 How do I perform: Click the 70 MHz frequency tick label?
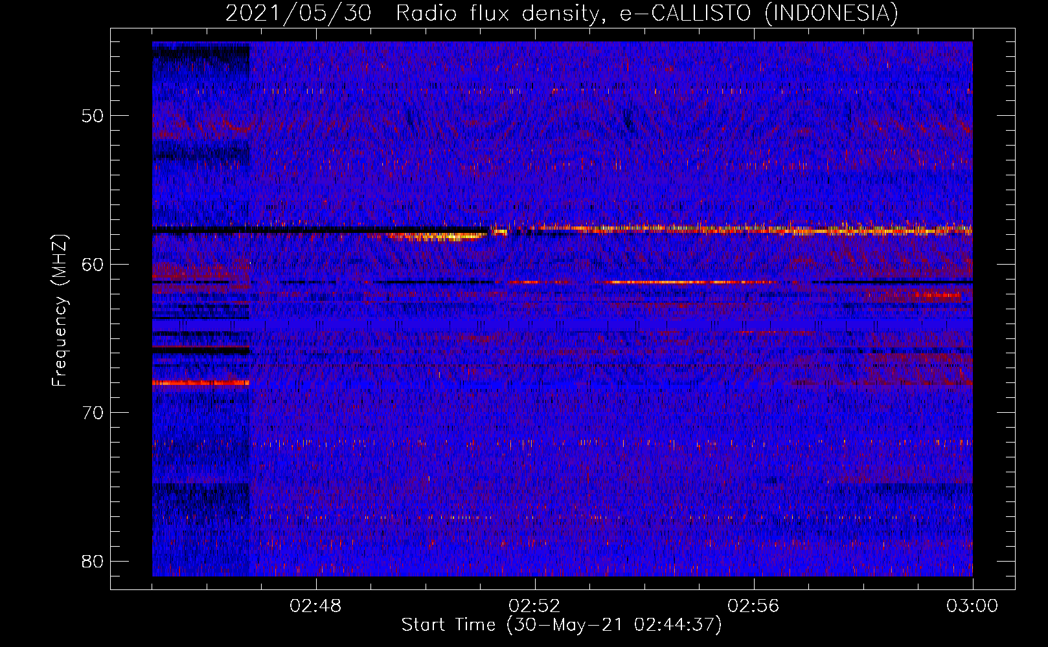[x=93, y=413]
